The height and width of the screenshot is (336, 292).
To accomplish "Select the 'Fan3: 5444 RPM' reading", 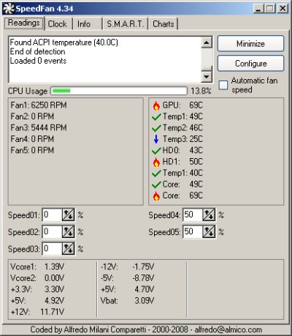I will (x=39, y=127).
